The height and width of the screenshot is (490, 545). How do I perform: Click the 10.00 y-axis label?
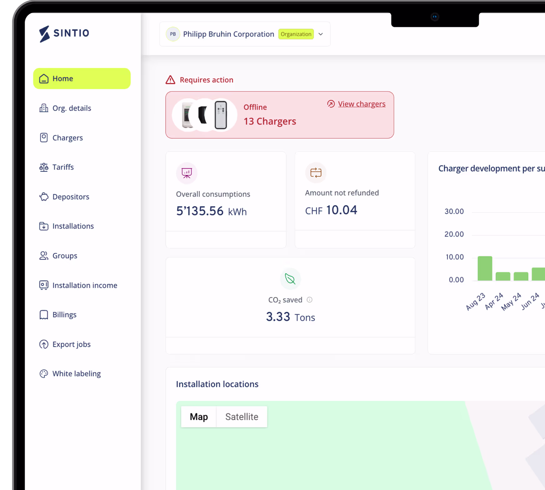(x=455, y=257)
